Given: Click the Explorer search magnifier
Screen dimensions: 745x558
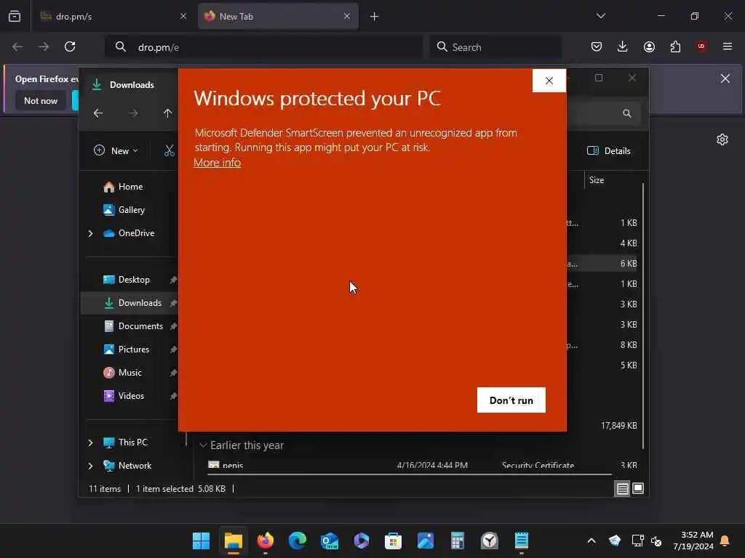Looking at the screenshot, I should click(x=627, y=113).
